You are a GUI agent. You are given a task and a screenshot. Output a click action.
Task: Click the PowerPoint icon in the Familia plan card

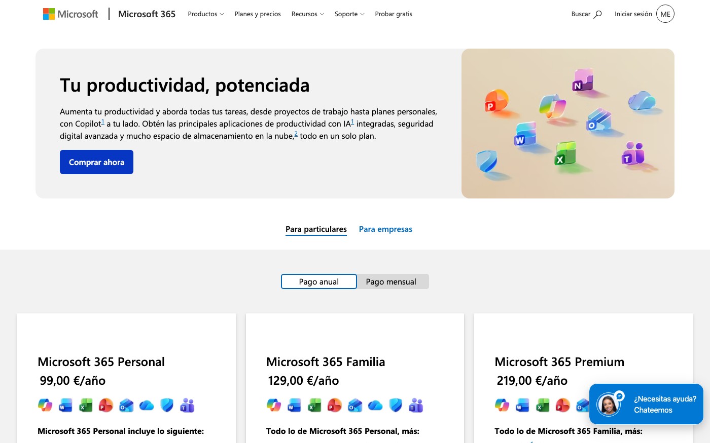coord(335,405)
